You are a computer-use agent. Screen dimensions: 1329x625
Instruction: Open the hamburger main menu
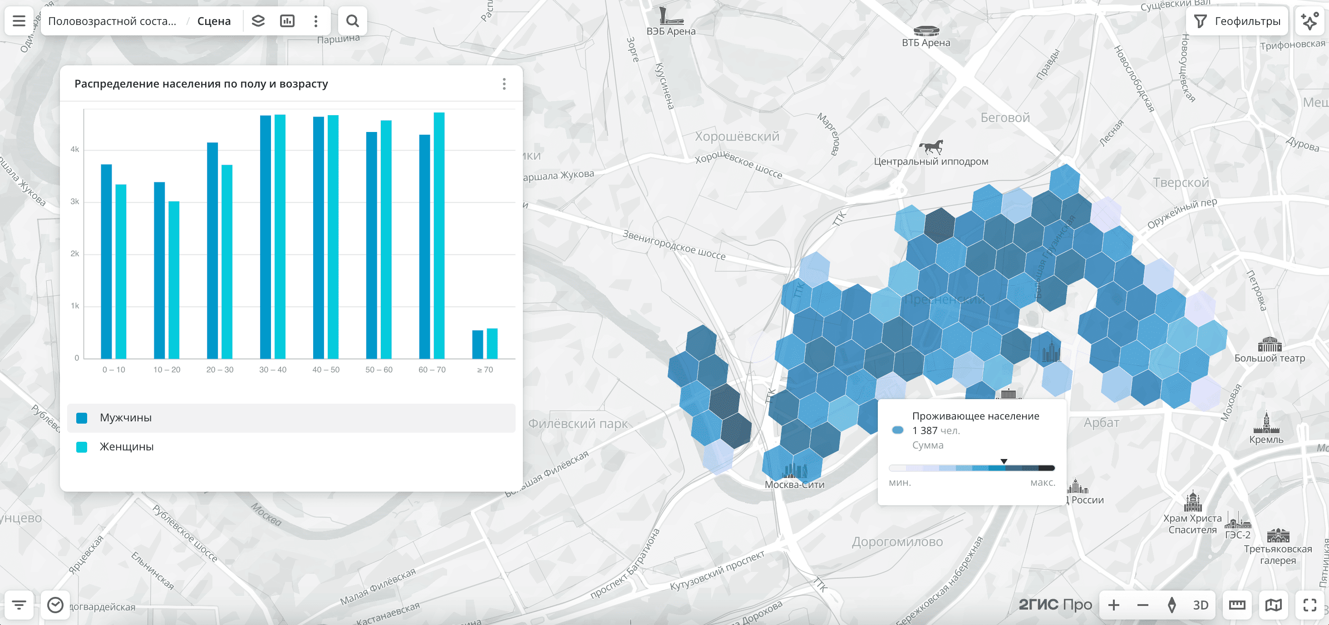click(19, 21)
